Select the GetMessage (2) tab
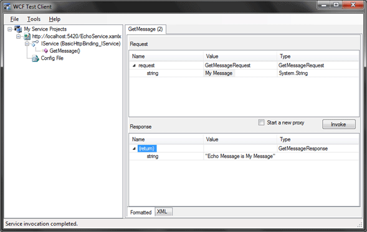This screenshot has height=232, width=367. tap(145, 29)
